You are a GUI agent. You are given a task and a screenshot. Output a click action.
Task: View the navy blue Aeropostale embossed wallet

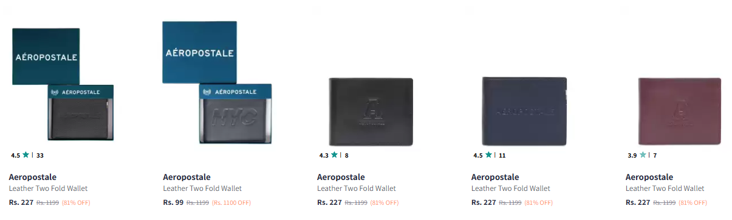pyautogui.click(x=524, y=111)
